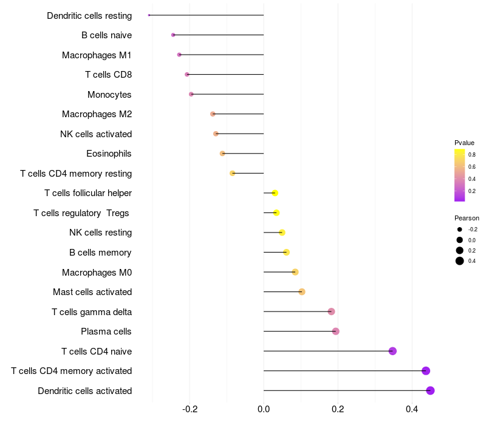Click the Pearson 0.4 legend circle
Image resolution: width=486 pixels, height=425 pixels.
pos(460,261)
